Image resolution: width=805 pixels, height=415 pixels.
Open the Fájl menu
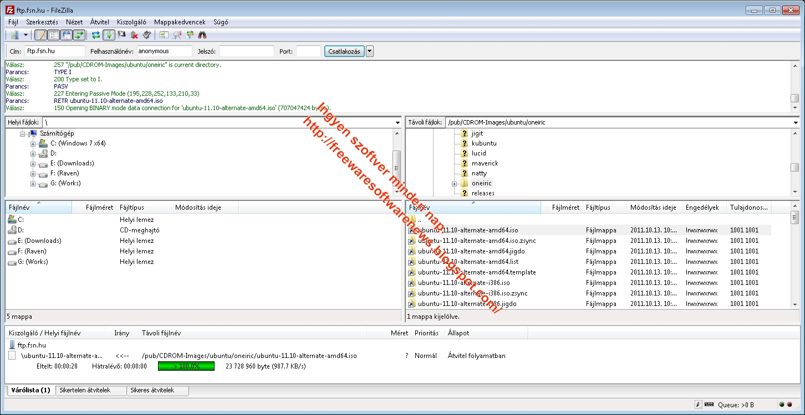point(13,22)
